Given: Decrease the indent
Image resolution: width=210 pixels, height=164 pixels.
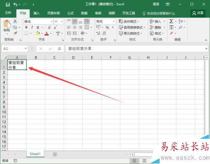Looking at the screenshot, I should (69, 33).
